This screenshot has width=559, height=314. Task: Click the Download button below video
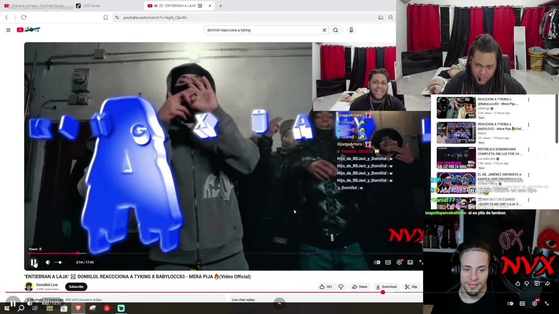click(x=386, y=287)
